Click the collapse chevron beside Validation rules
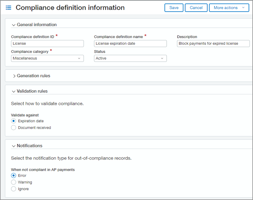This screenshot has height=200, width=253. 14,91
